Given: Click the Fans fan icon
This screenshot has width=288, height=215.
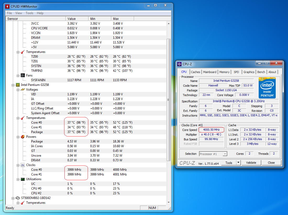Looking at the screenshot, I should coord(23,75).
